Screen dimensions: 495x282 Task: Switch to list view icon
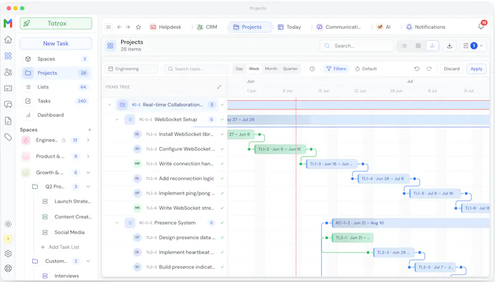pyautogui.click(x=404, y=46)
